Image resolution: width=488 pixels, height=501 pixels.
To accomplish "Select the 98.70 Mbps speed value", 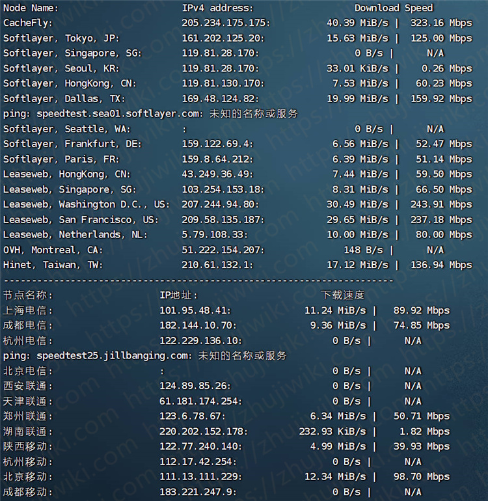I will click(422, 477).
